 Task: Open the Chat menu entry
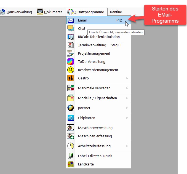[98, 28]
